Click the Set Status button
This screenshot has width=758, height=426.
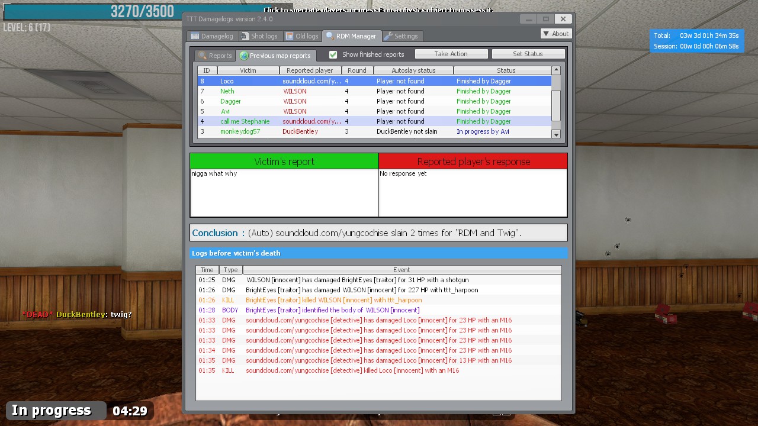click(x=528, y=54)
